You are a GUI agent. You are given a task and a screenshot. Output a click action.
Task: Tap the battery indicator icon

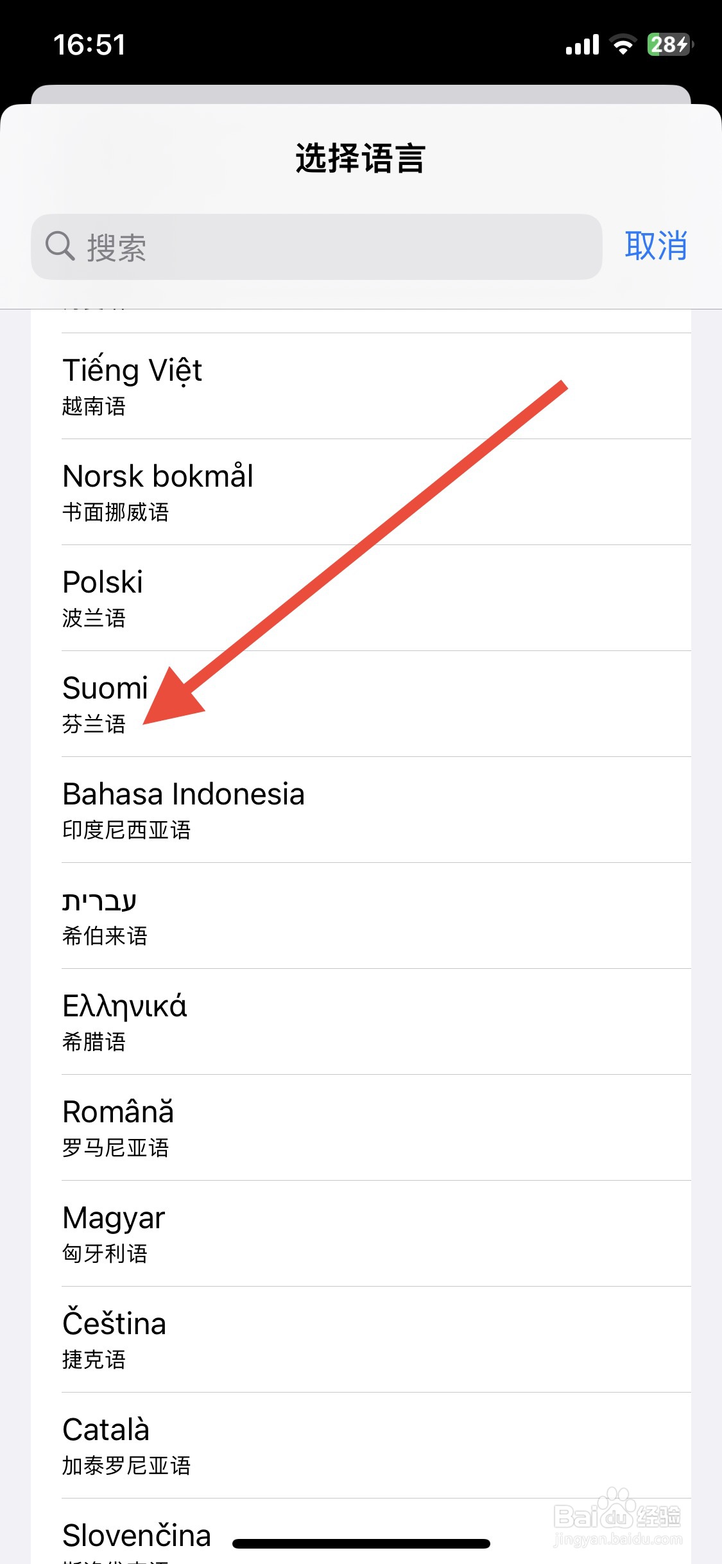click(x=669, y=44)
